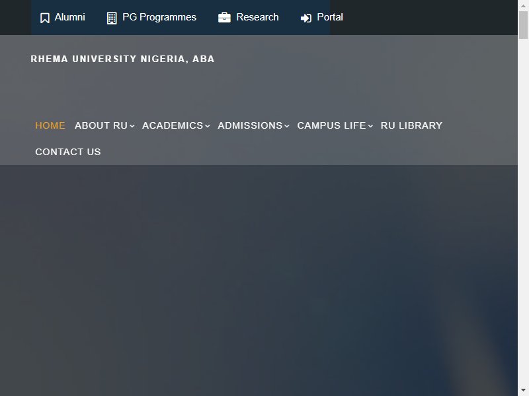The image size is (529, 396).
Task: Click the Research briefcase icon
Action: [x=224, y=18]
